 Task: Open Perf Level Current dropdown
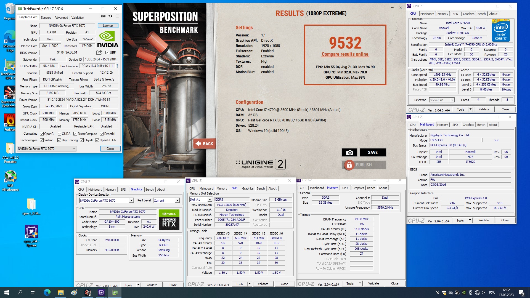click(166, 201)
